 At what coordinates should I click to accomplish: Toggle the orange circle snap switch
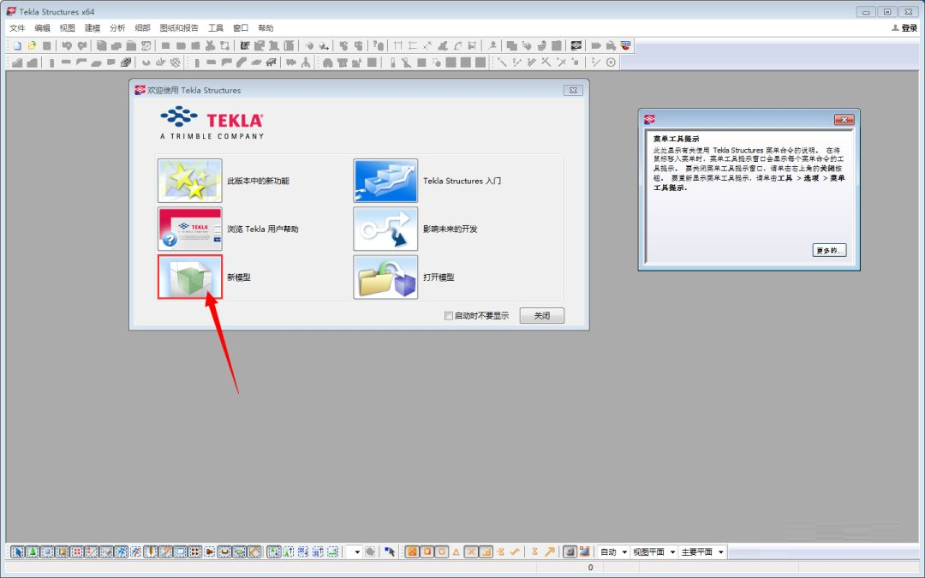[x=441, y=552]
